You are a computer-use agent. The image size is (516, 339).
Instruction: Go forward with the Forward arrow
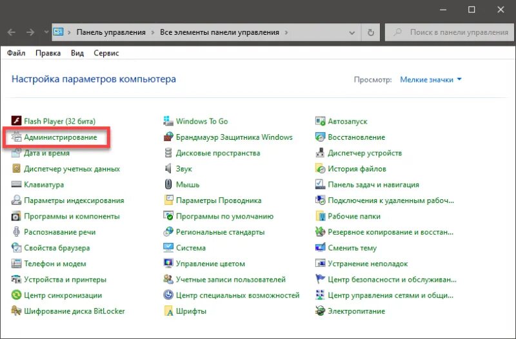(x=30, y=32)
